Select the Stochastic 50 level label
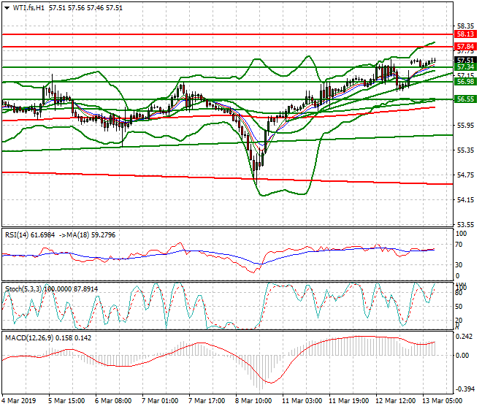Image resolution: width=482 pixels, height=409 pixels. click(459, 307)
